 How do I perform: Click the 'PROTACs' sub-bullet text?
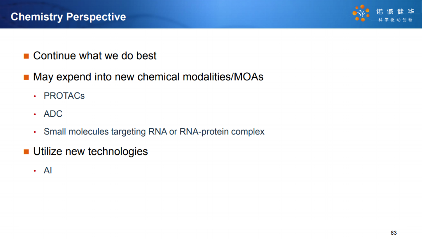(x=64, y=96)
